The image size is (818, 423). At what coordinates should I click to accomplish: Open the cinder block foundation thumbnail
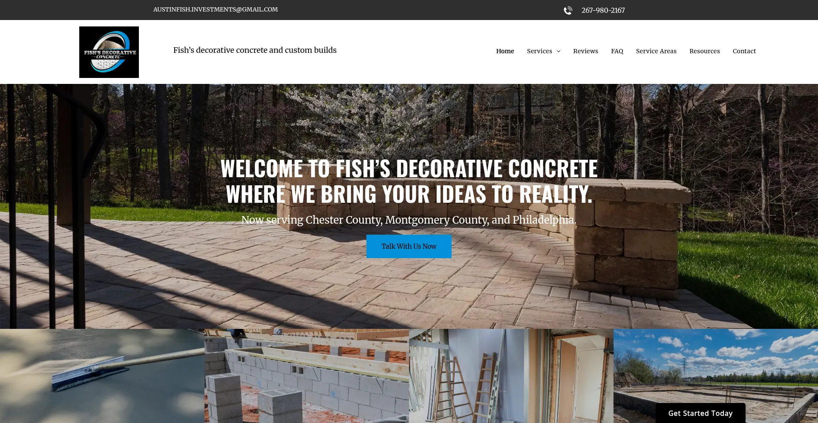(307, 376)
